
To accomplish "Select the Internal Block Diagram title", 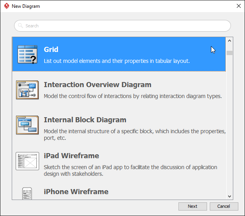I will [85, 120].
